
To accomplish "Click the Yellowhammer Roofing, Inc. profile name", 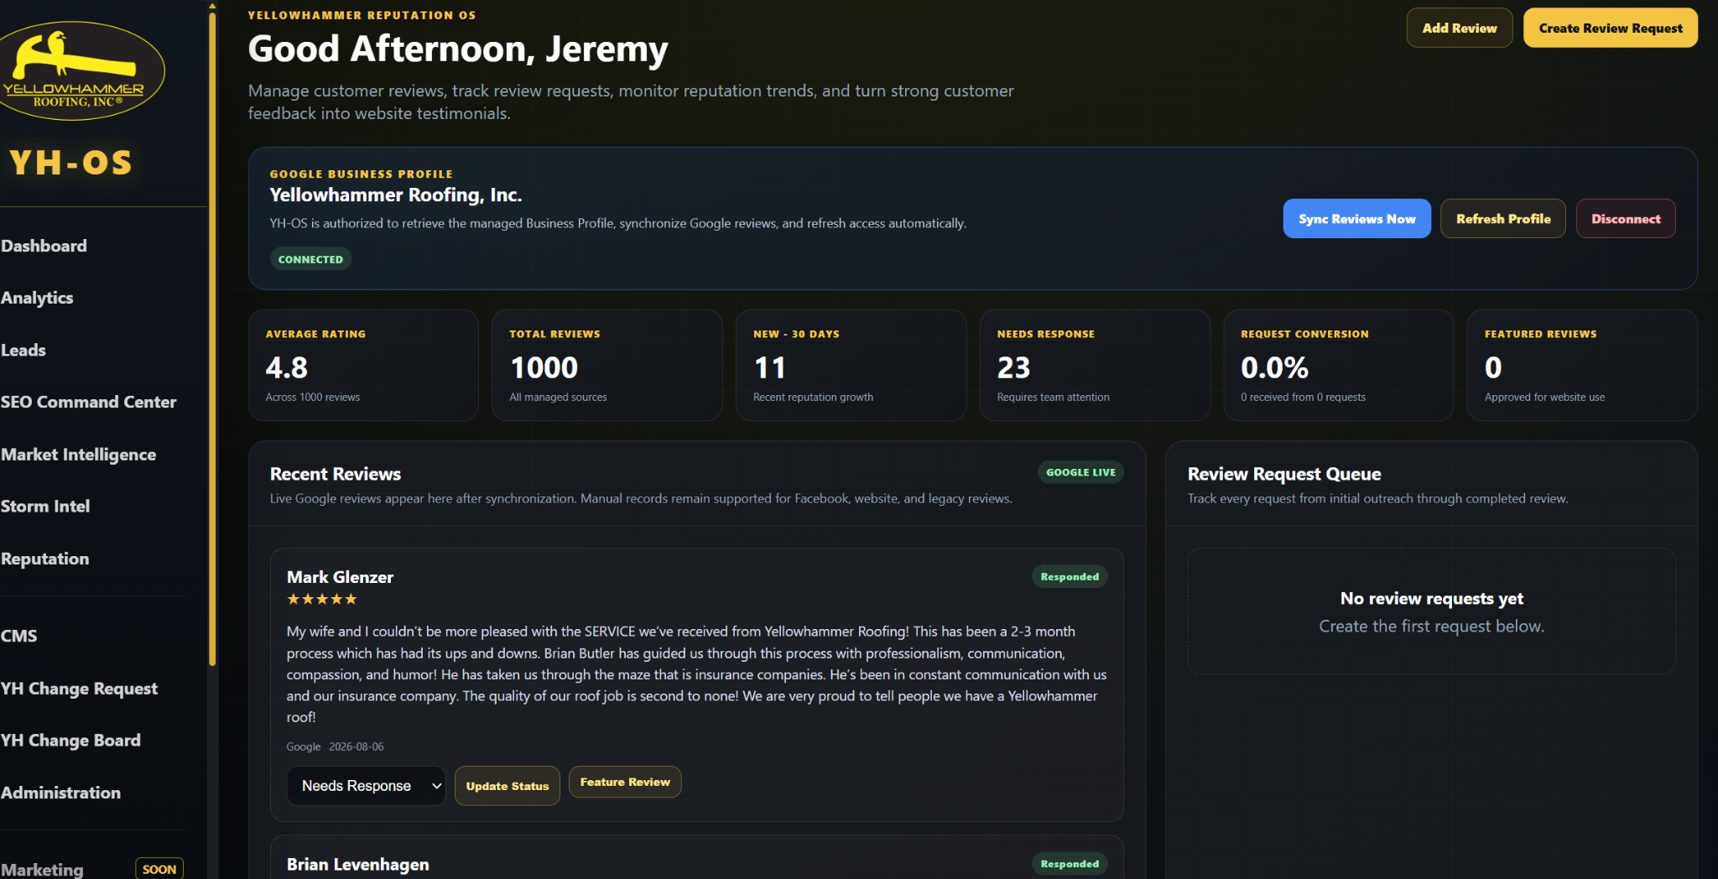I will pos(396,195).
